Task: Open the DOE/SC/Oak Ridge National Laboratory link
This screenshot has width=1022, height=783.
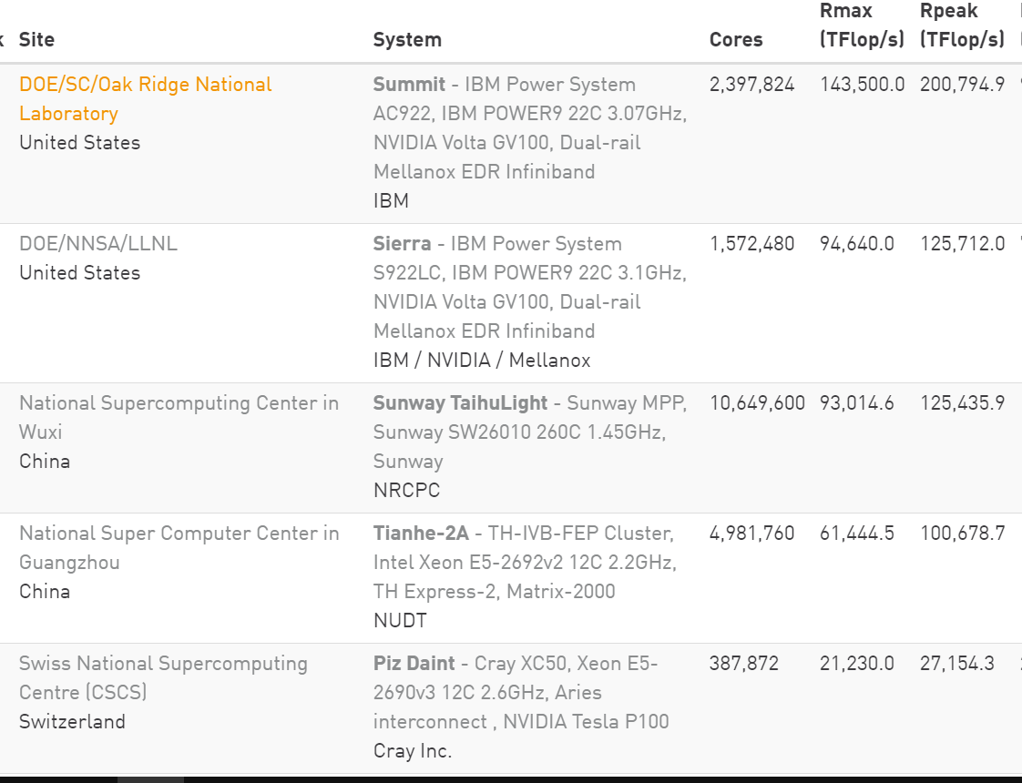Action: (146, 99)
